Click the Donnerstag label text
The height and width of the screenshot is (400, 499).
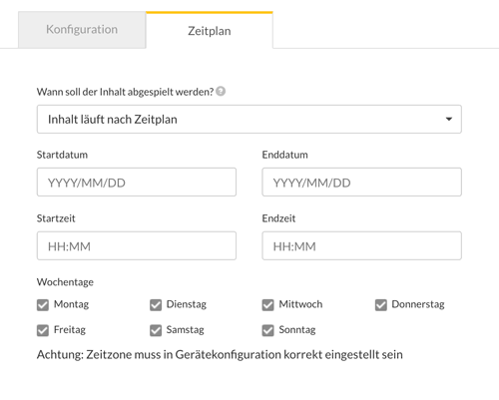tap(418, 304)
